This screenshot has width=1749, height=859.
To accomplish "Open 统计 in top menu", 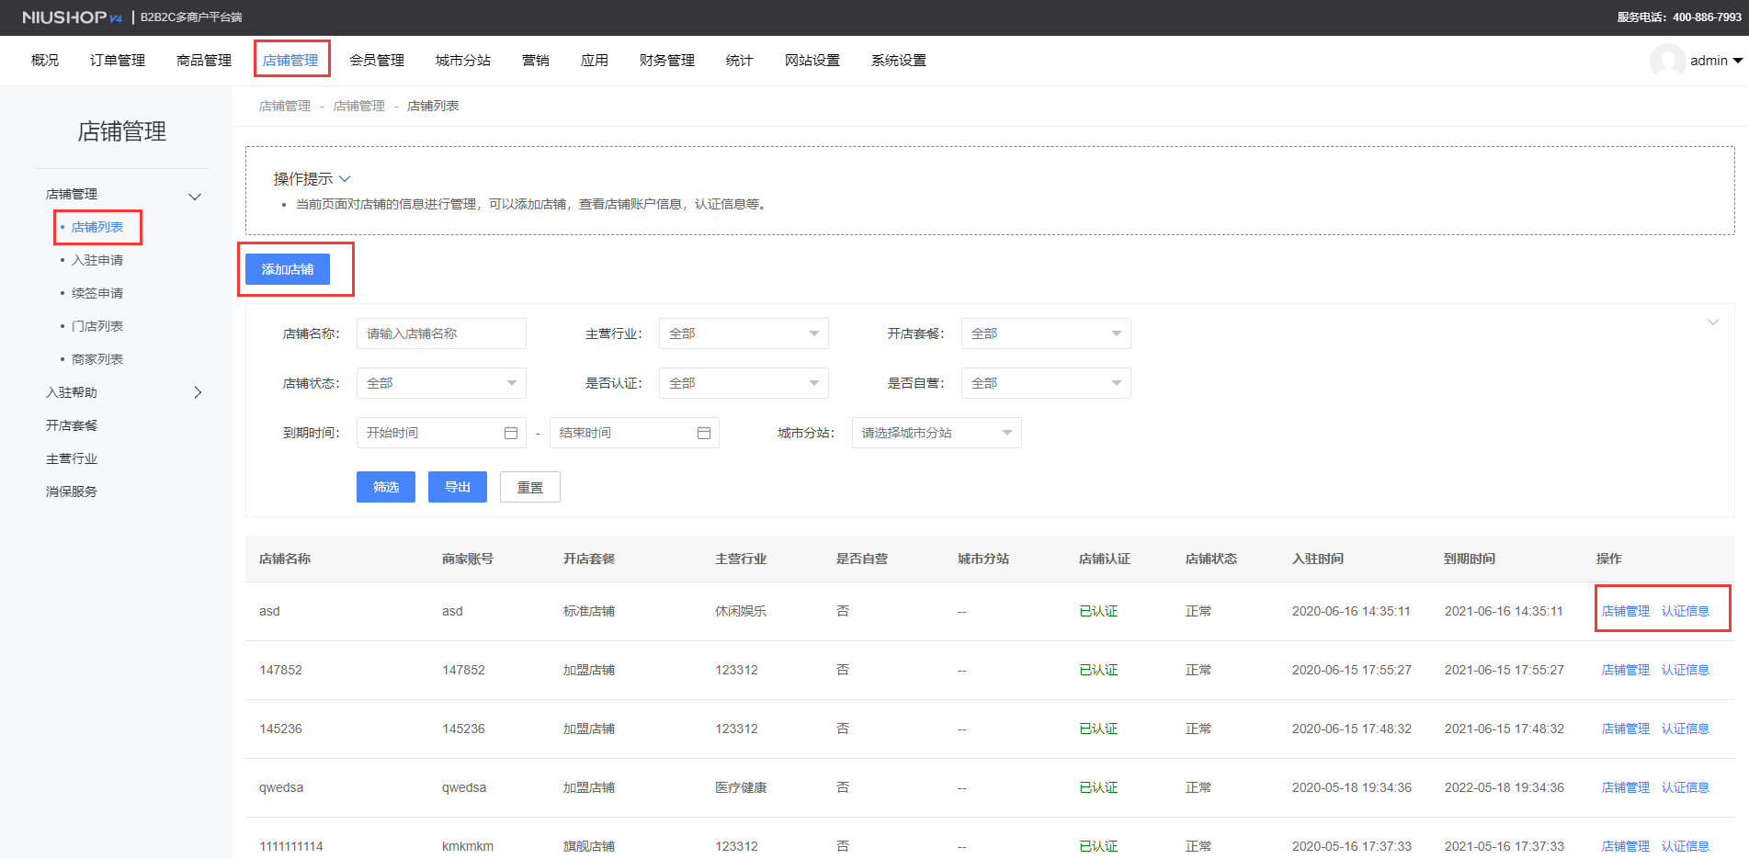I will click(x=740, y=61).
